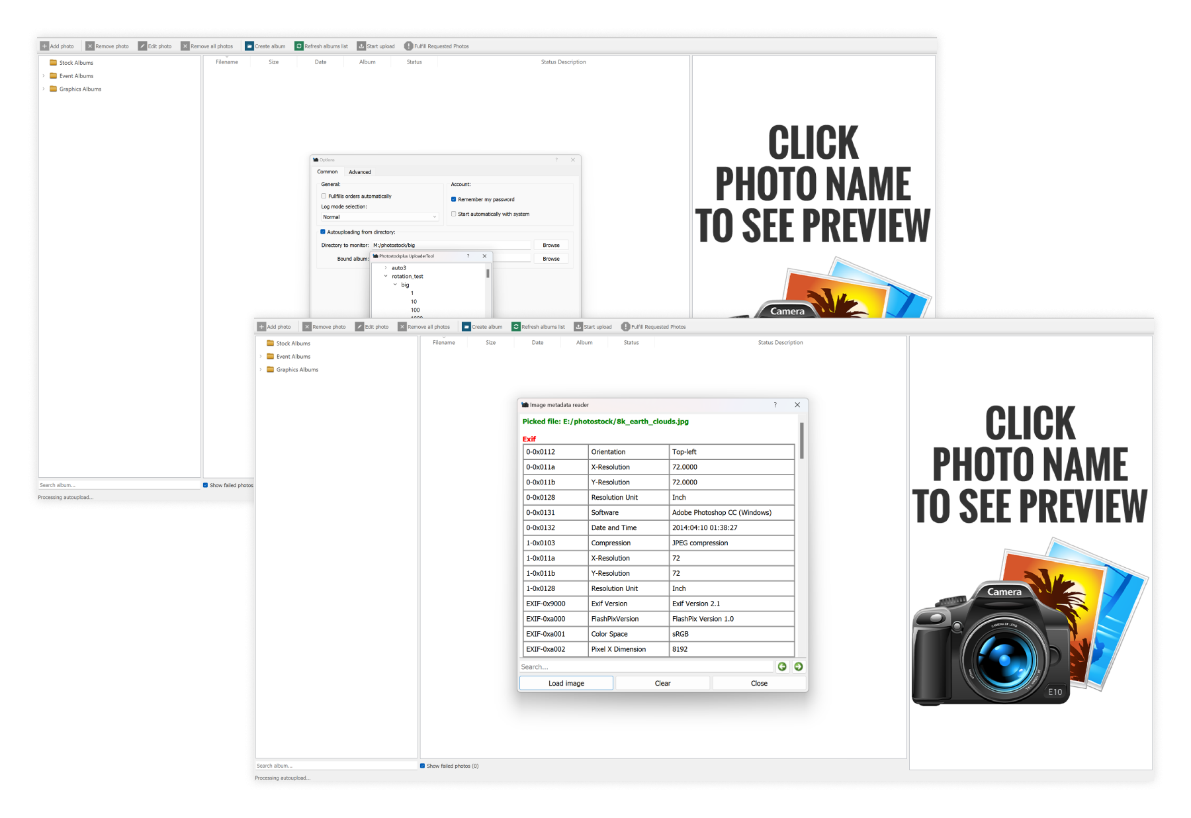This screenshot has height=818, width=1191.
Task: Expand Event Albums chevron in the back window
Action: point(44,76)
